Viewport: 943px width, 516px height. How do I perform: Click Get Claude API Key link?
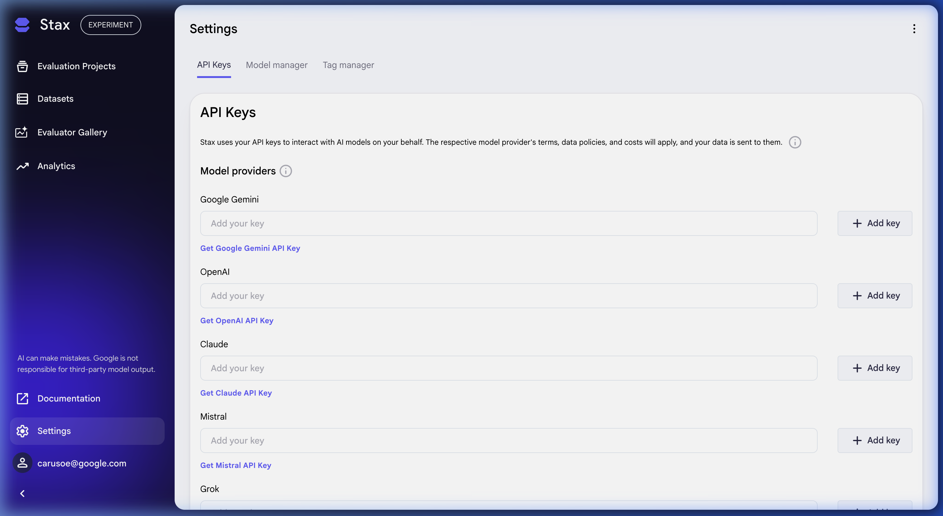click(x=236, y=392)
